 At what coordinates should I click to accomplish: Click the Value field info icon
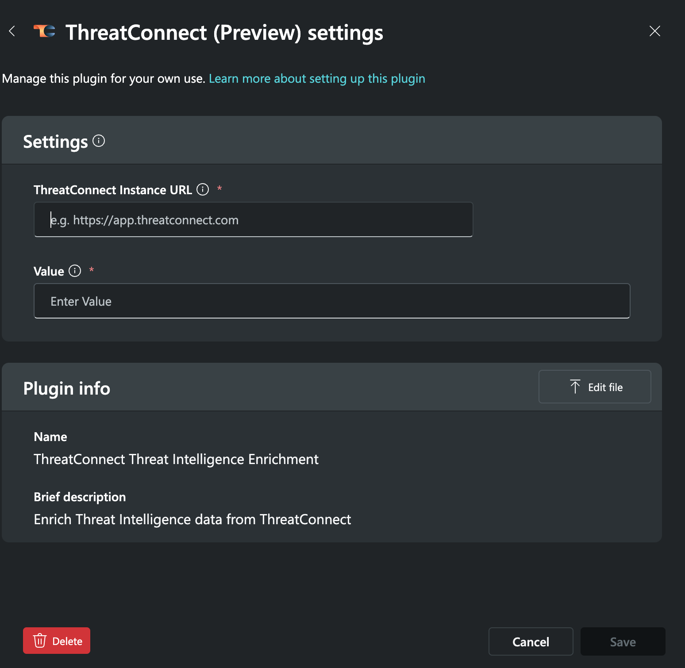click(x=74, y=271)
